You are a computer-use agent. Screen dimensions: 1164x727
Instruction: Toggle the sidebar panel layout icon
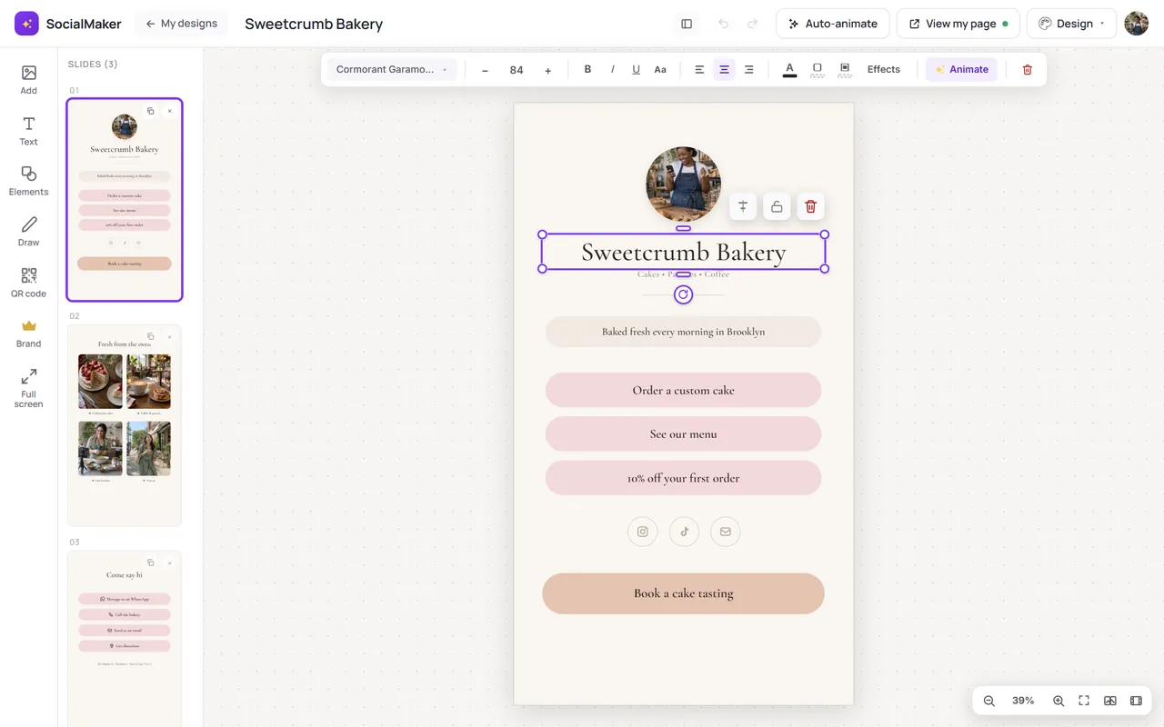(x=687, y=24)
